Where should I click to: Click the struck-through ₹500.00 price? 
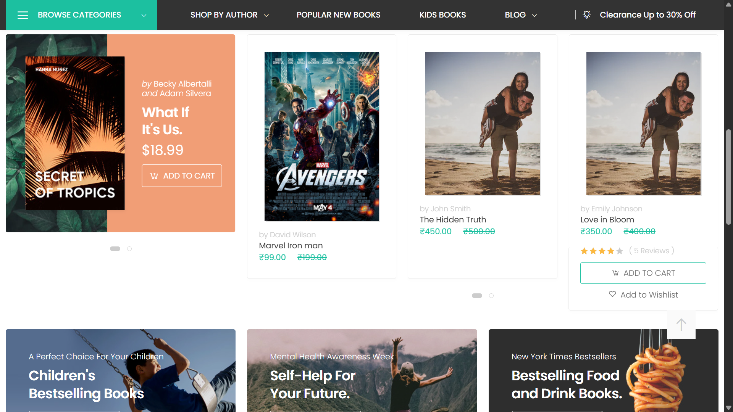click(x=479, y=232)
